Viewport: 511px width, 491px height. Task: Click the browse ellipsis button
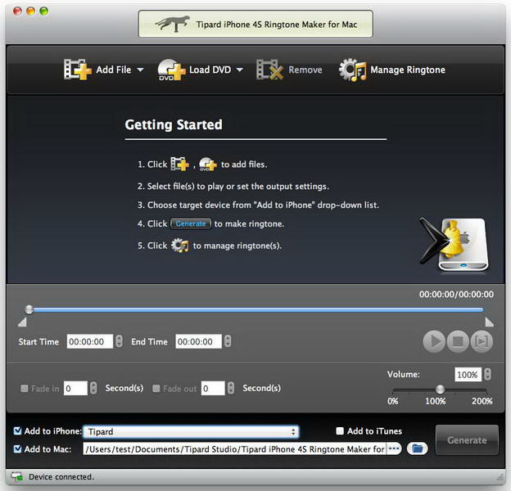[x=394, y=448]
